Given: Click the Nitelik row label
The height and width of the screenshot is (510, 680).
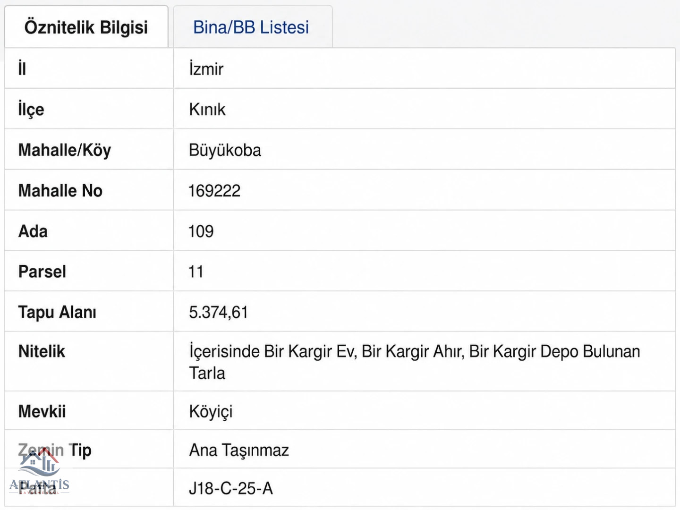Looking at the screenshot, I should tap(42, 351).
